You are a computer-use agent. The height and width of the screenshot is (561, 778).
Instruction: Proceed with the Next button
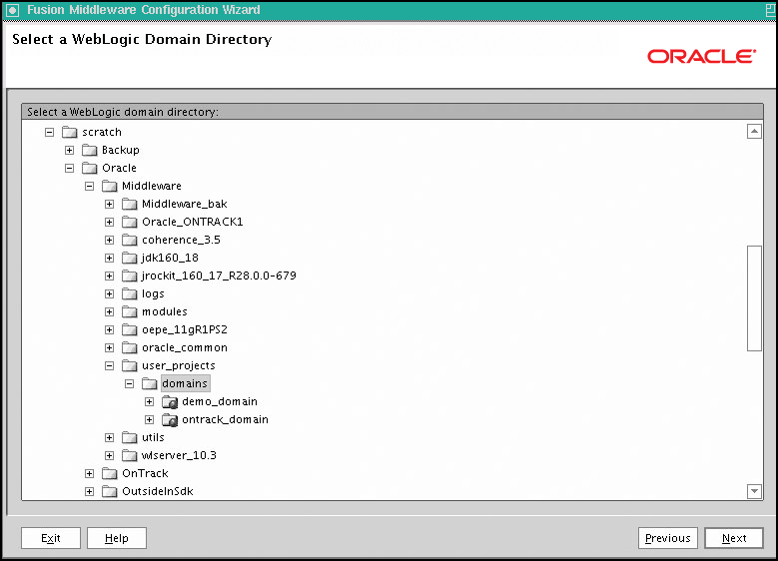pos(734,538)
